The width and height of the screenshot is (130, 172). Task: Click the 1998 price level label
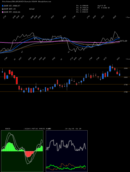click(x=126, y=69)
